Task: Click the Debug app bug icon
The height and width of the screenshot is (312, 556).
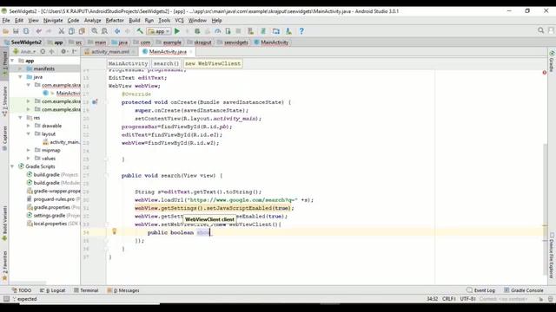Action: [x=197, y=31]
